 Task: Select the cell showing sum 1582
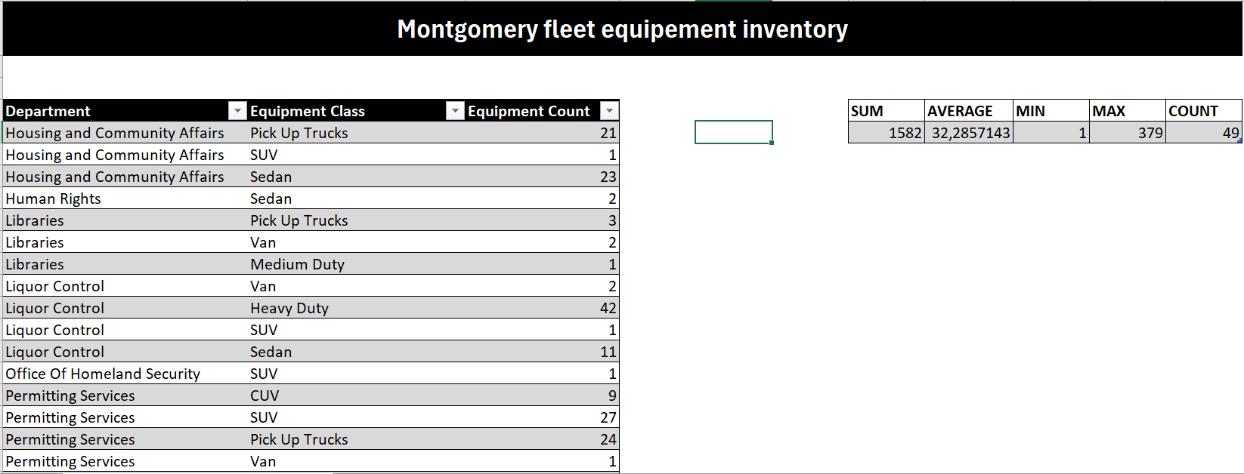click(887, 133)
